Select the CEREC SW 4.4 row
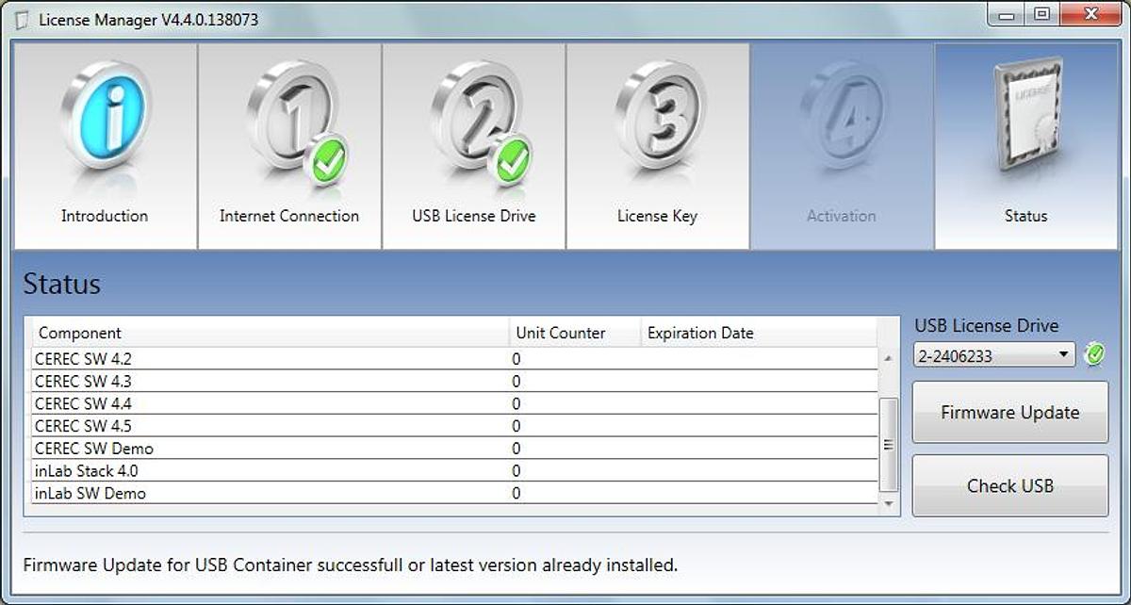1131x605 pixels. click(x=454, y=403)
